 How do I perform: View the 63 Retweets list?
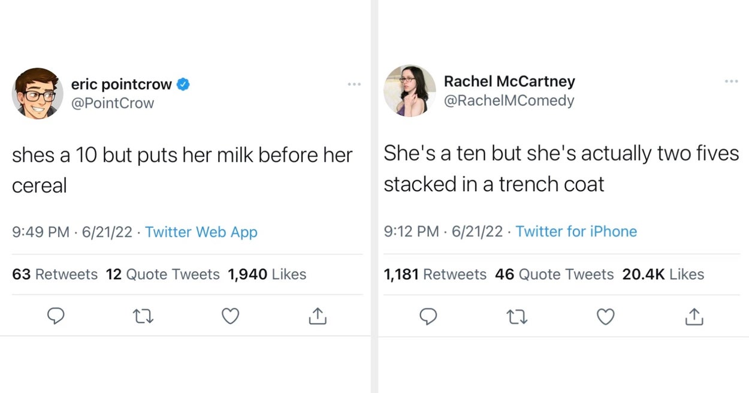tap(55, 274)
